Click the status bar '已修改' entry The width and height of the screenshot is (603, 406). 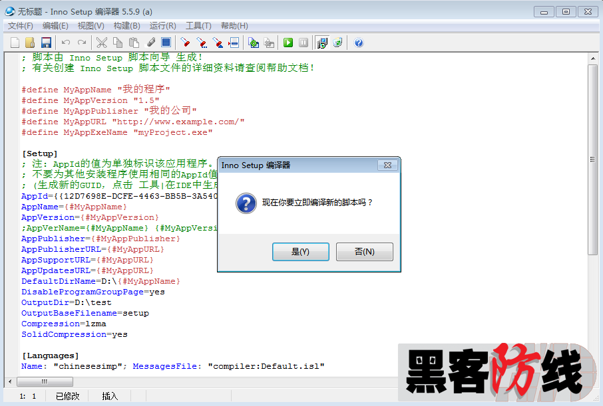click(x=68, y=396)
